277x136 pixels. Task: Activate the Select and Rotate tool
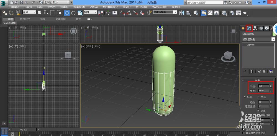73,13
